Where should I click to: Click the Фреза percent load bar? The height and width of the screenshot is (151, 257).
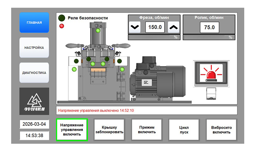[x=151, y=37]
